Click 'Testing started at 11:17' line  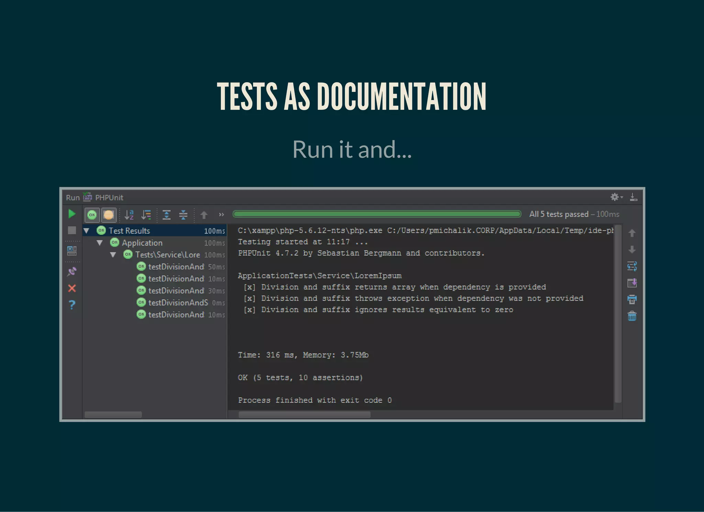click(303, 242)
